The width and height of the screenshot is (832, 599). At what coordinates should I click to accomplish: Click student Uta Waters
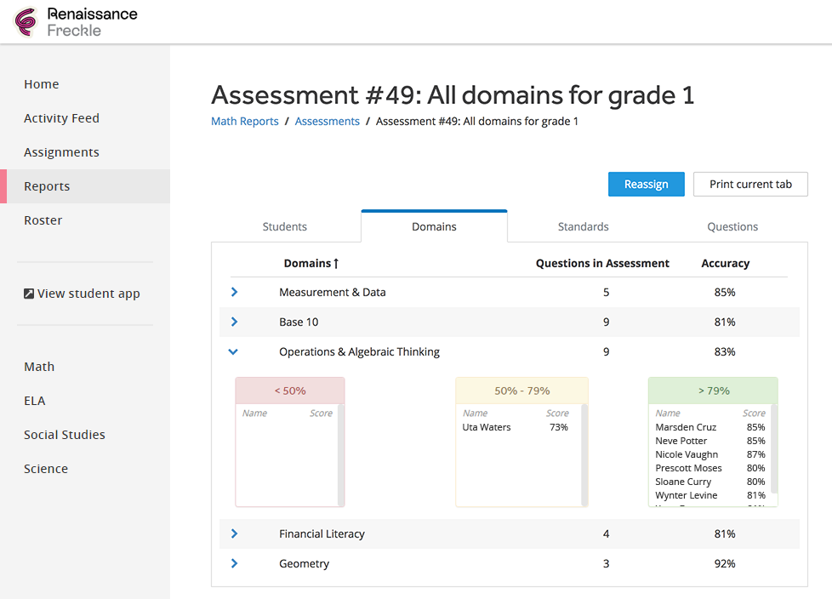click(x=486, y=427)
